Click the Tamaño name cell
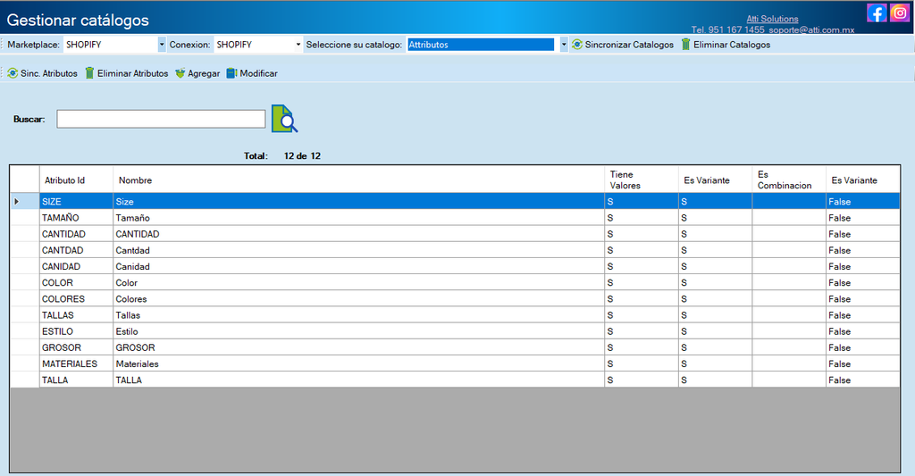The height and width of the screenshot is (476, 915). (358, 218)
